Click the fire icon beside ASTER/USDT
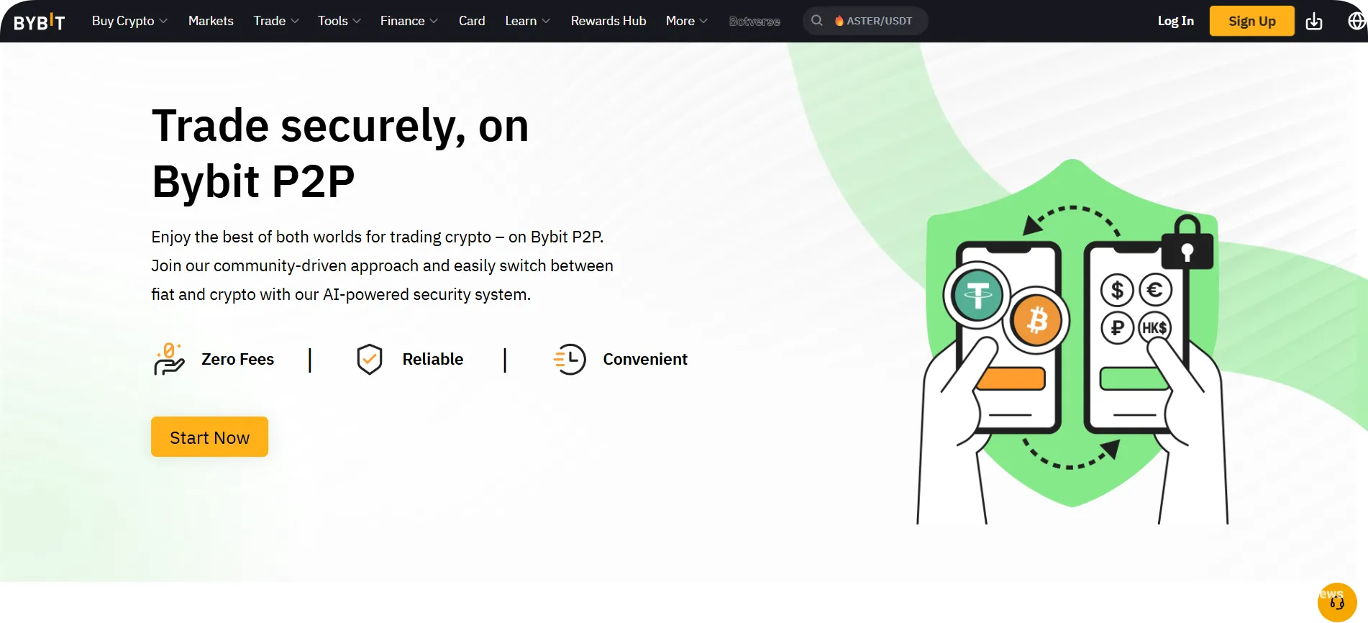Viewport: 1368px width, 623px height. pos(839,21)
